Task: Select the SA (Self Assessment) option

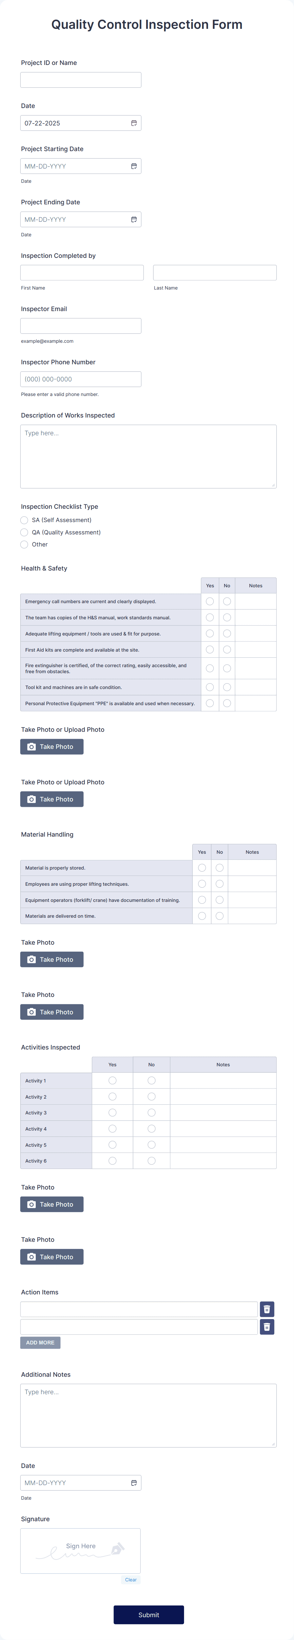Action: coord(24,520)
